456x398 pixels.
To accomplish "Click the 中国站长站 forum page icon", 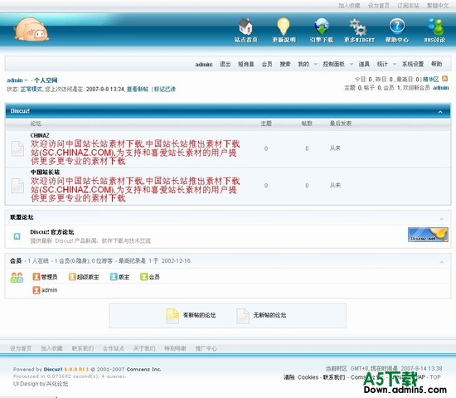I will point(17,186).
